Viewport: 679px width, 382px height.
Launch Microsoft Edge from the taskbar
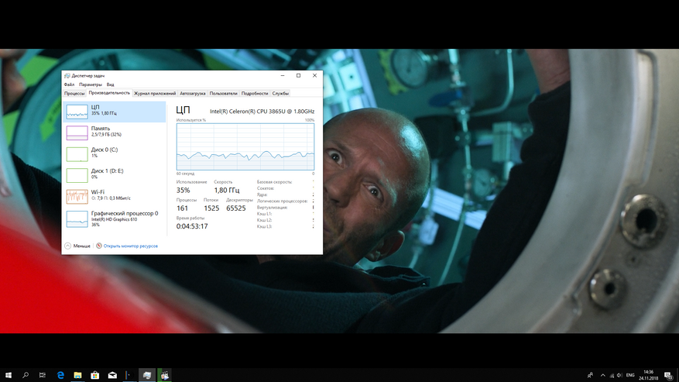point(60,375)
